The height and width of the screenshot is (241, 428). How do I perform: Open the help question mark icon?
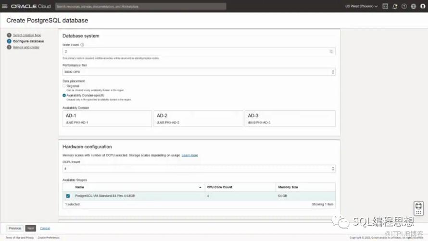coord(404,6)
